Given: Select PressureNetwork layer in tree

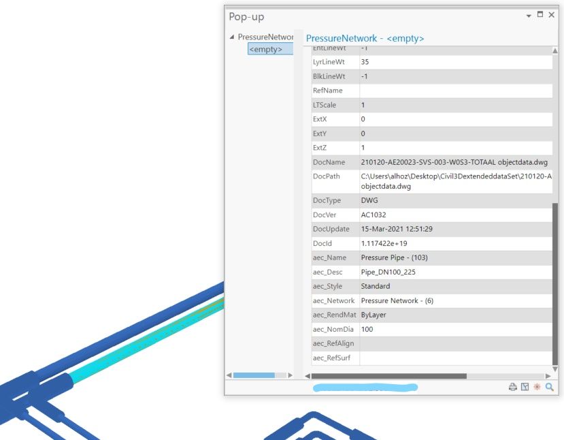Looking at the screenshot, I should [x=265, y=37].
